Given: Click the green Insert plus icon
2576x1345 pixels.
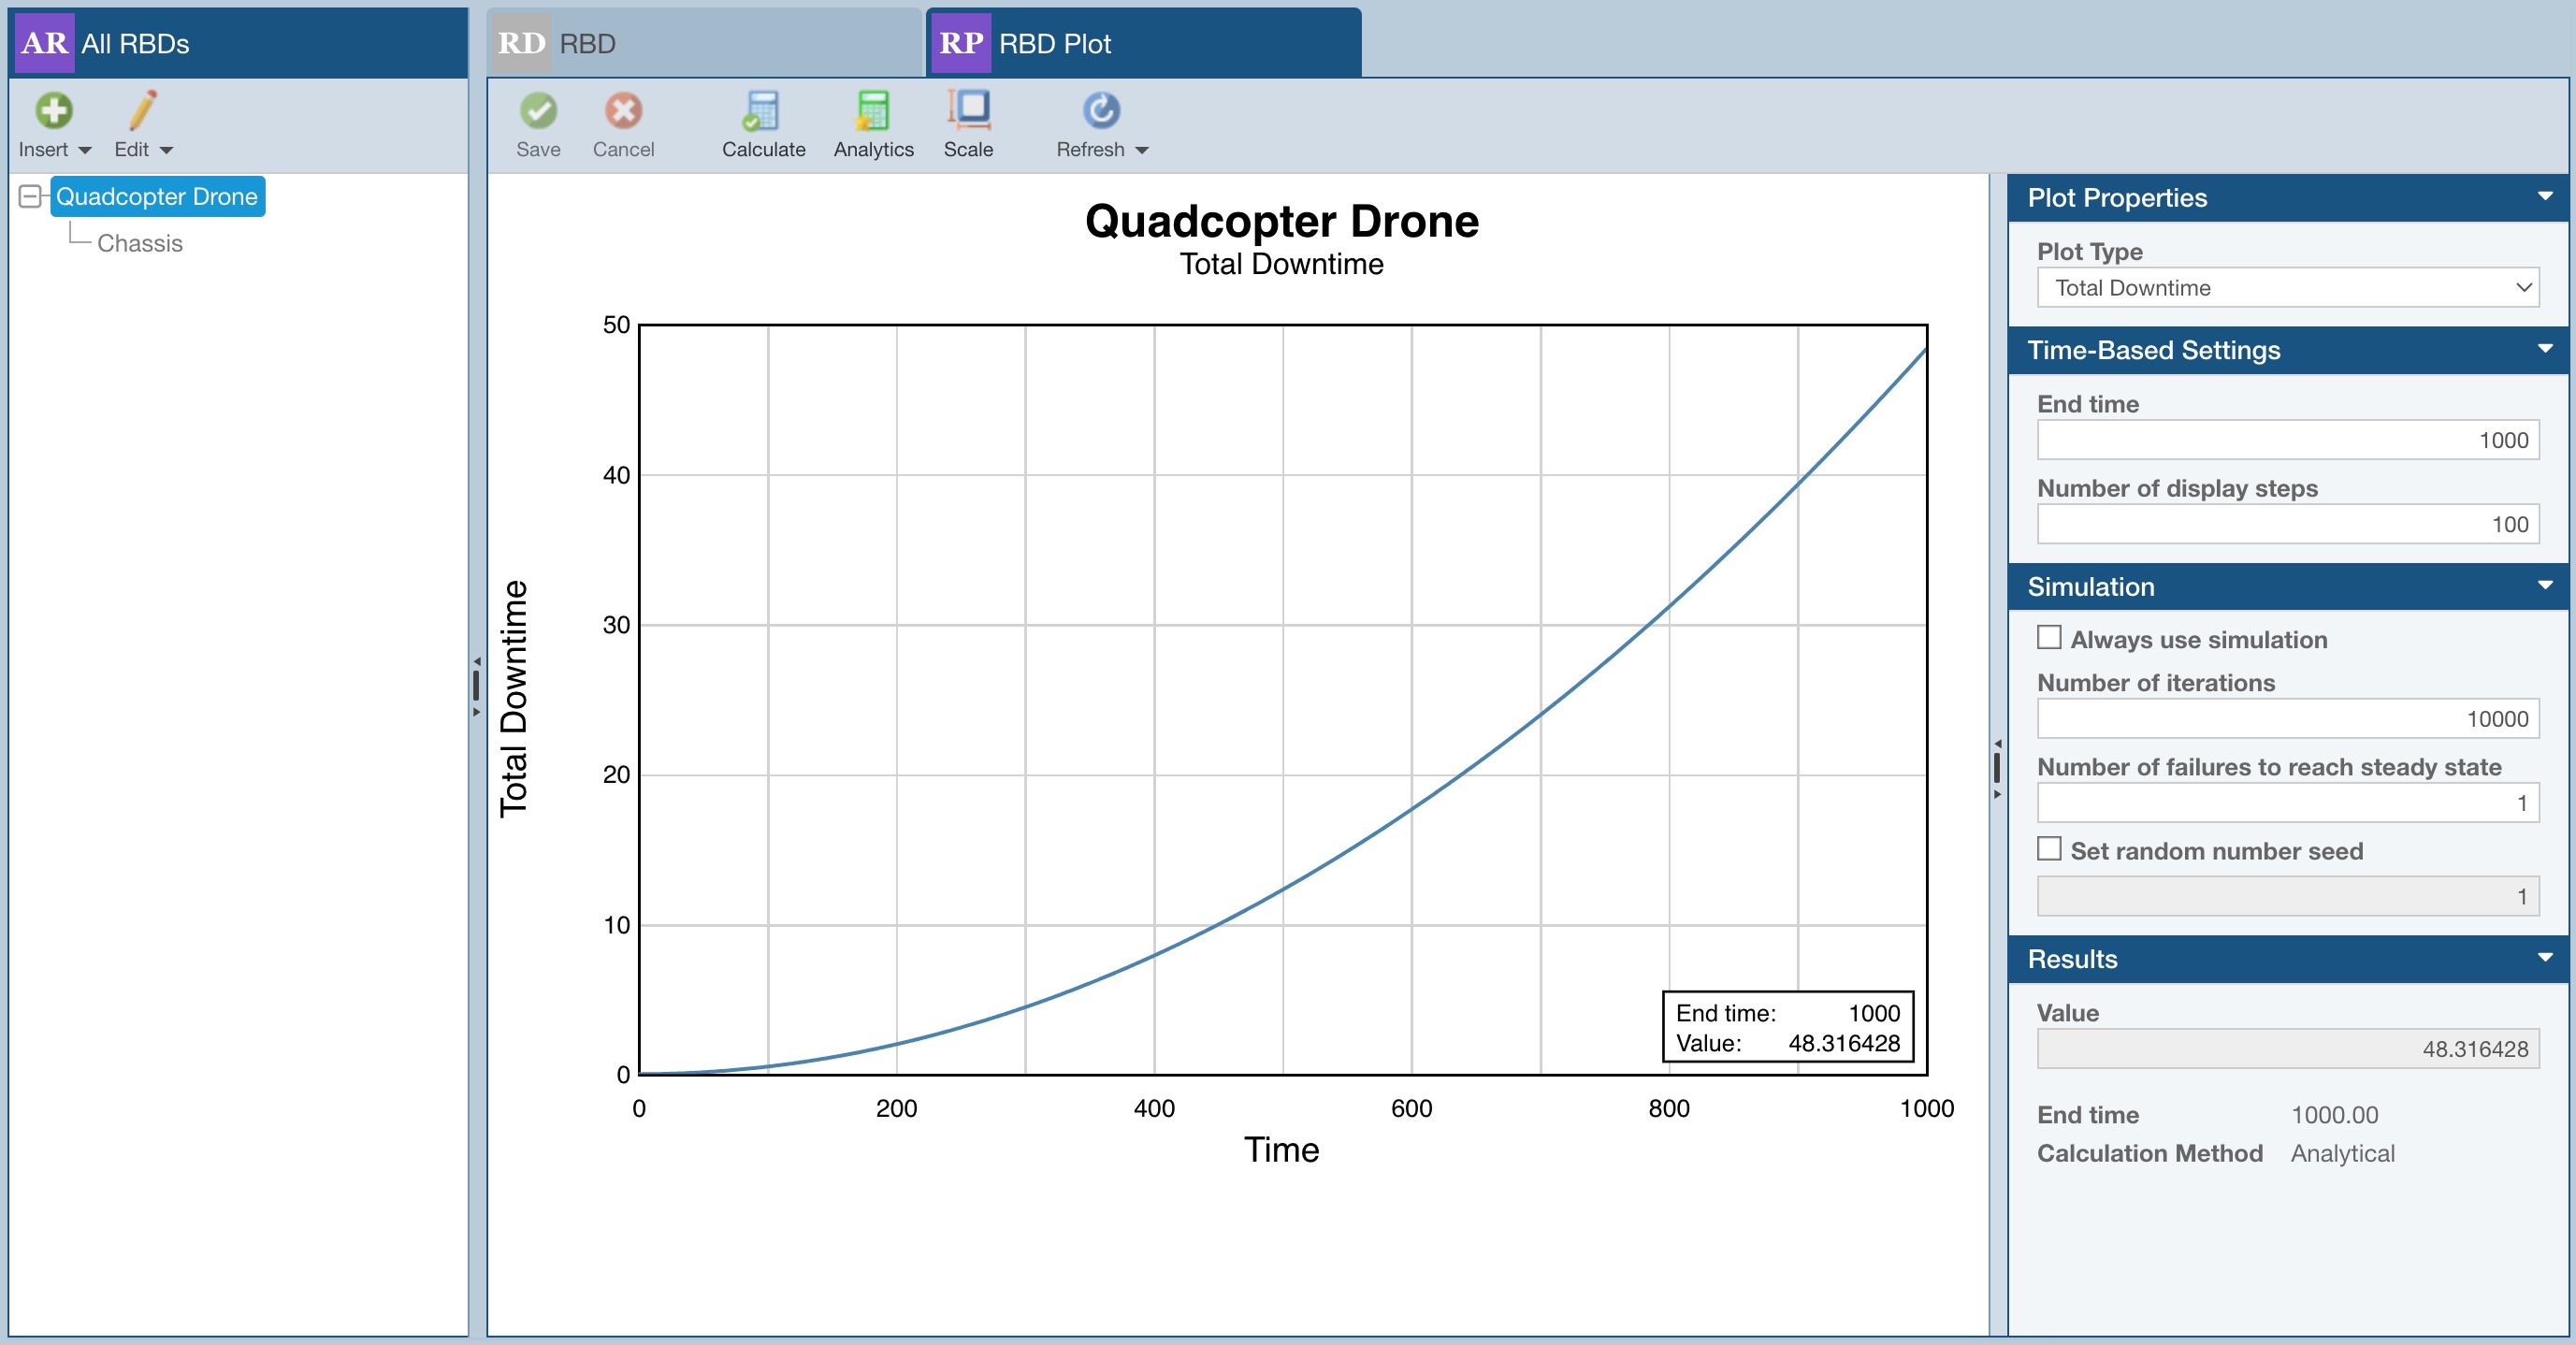Looking at the screenshot, I should coord(54,111).
